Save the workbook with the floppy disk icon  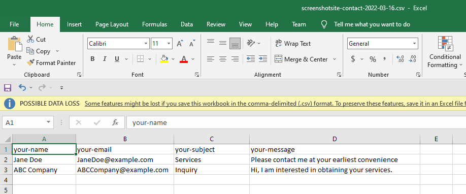pos(8,87)
